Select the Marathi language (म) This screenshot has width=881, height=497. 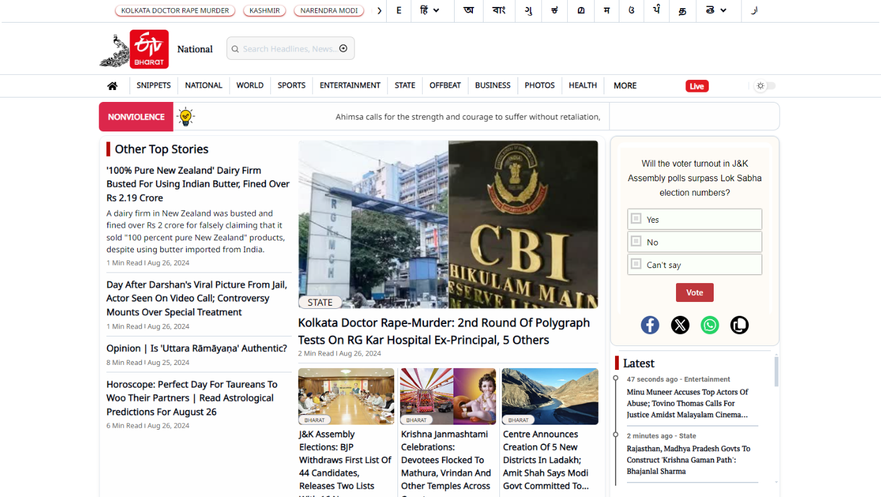[606, 11]
